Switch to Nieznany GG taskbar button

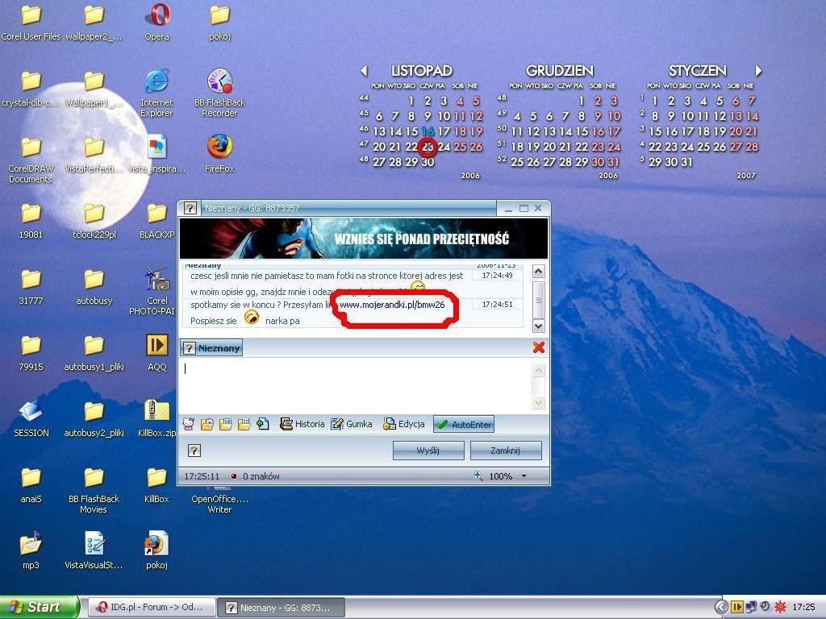point(282,608)
